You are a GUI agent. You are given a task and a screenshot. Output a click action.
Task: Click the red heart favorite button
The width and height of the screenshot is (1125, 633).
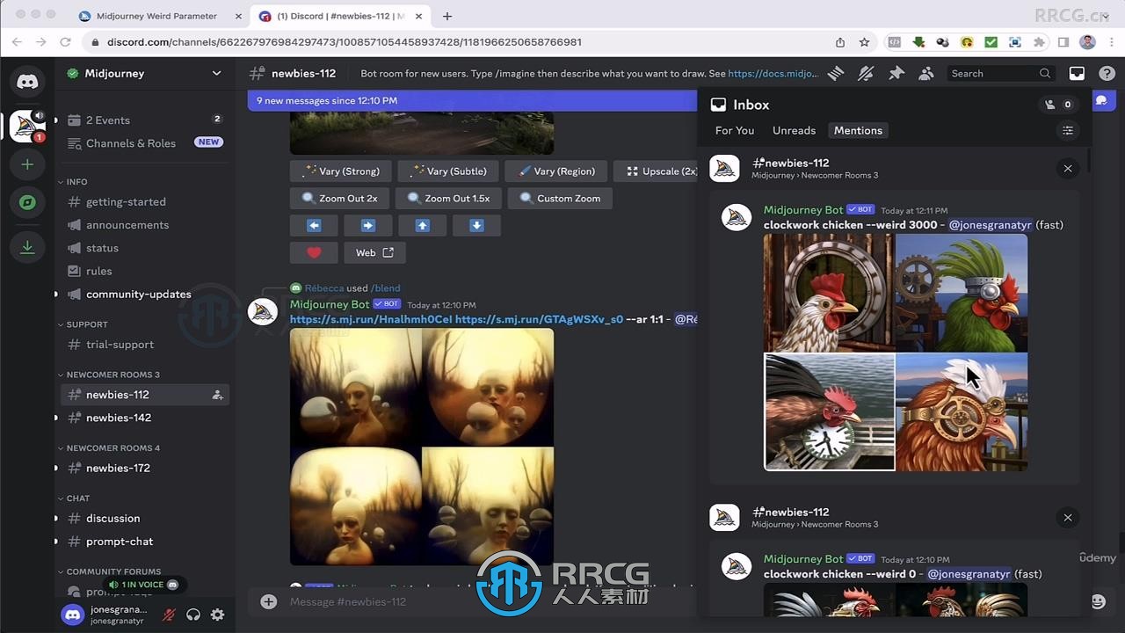(x=314, y=252)
